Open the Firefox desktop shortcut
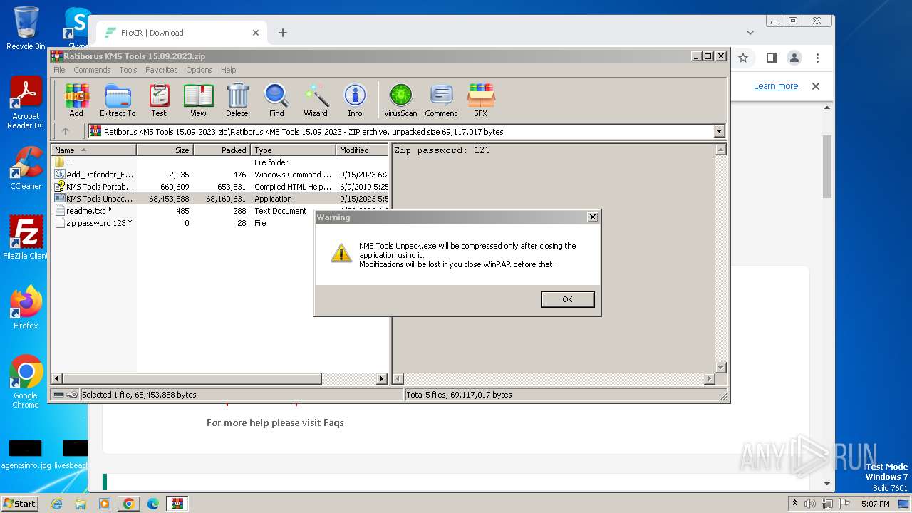 pyautogui.click(x=26, y=308)
